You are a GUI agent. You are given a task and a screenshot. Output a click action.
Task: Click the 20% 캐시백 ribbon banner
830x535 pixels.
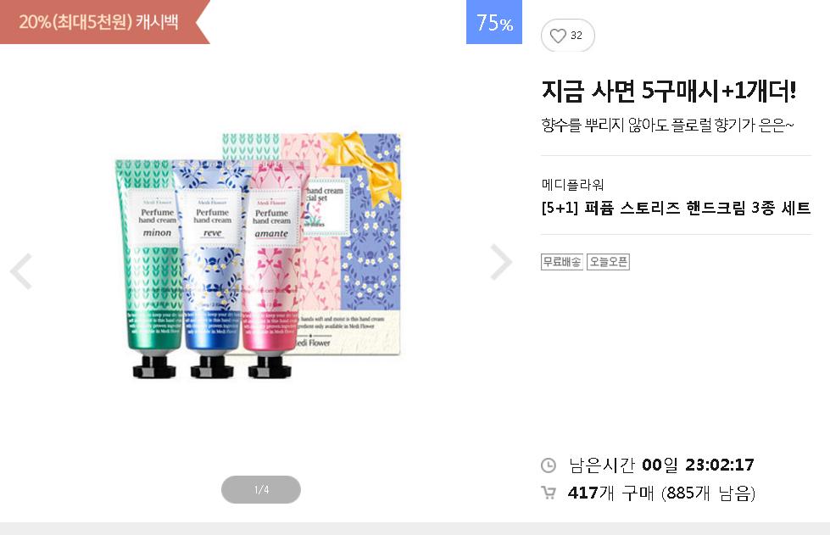tap(99, 22)
